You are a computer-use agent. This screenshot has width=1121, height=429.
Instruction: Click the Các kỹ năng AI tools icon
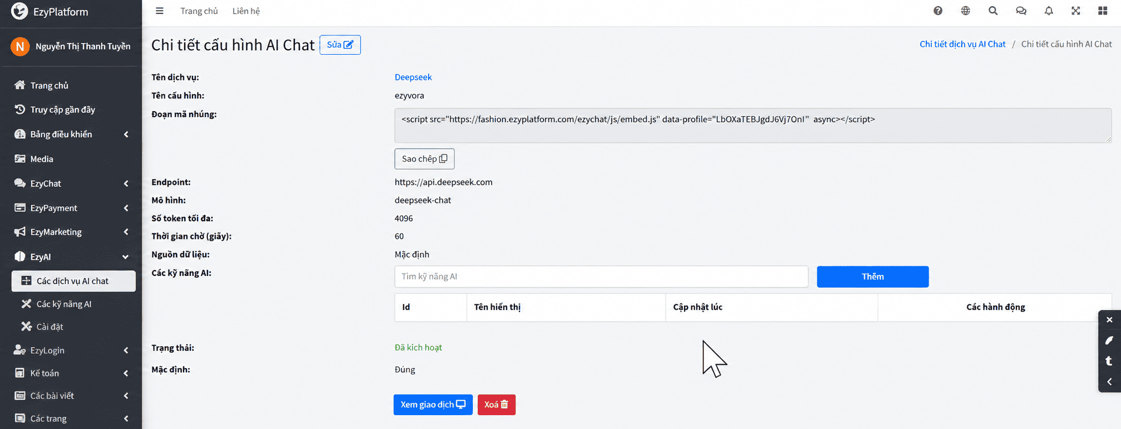click(26, 304)
